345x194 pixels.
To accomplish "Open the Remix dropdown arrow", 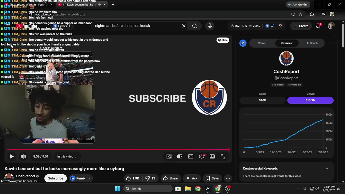I will click(x=90, y=178).
